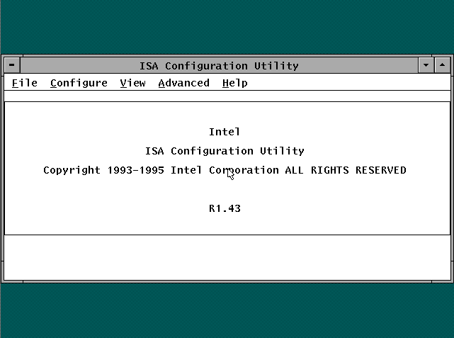Click the blank status area below splash panel
The image size is (454, 338).
coord(227,257)
